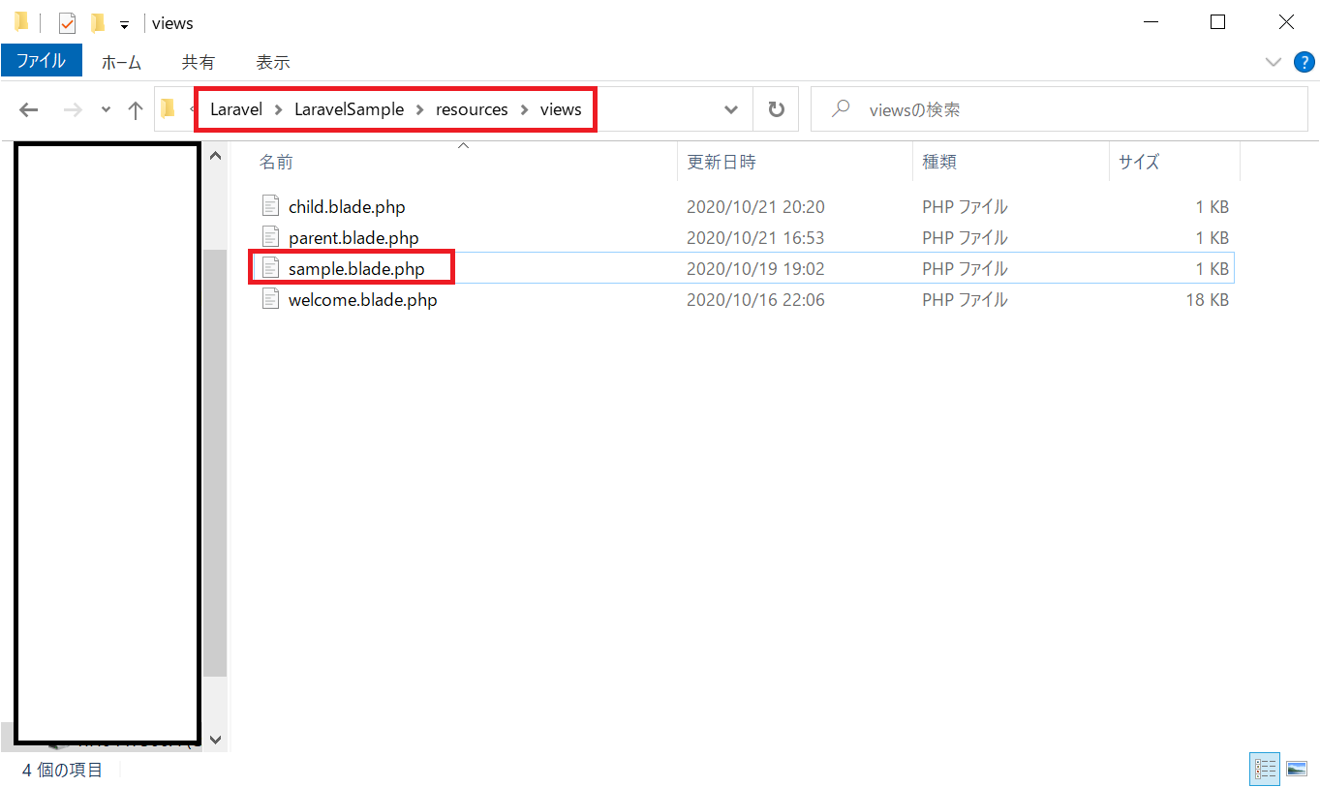This screenshot has height=787, width=1320.
Task: Click the search magnifier icon
Action: 842,109
